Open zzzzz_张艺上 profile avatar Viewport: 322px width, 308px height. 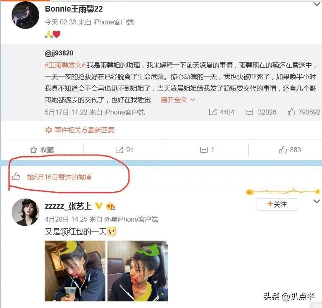pos(25,212)
